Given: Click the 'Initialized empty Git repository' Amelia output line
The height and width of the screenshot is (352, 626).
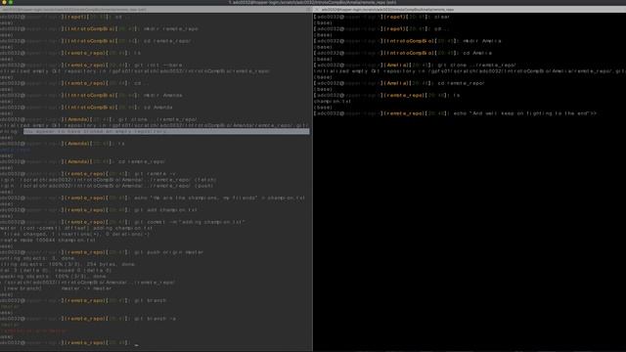Looking at the screenshot, I should tap(469, 71).
